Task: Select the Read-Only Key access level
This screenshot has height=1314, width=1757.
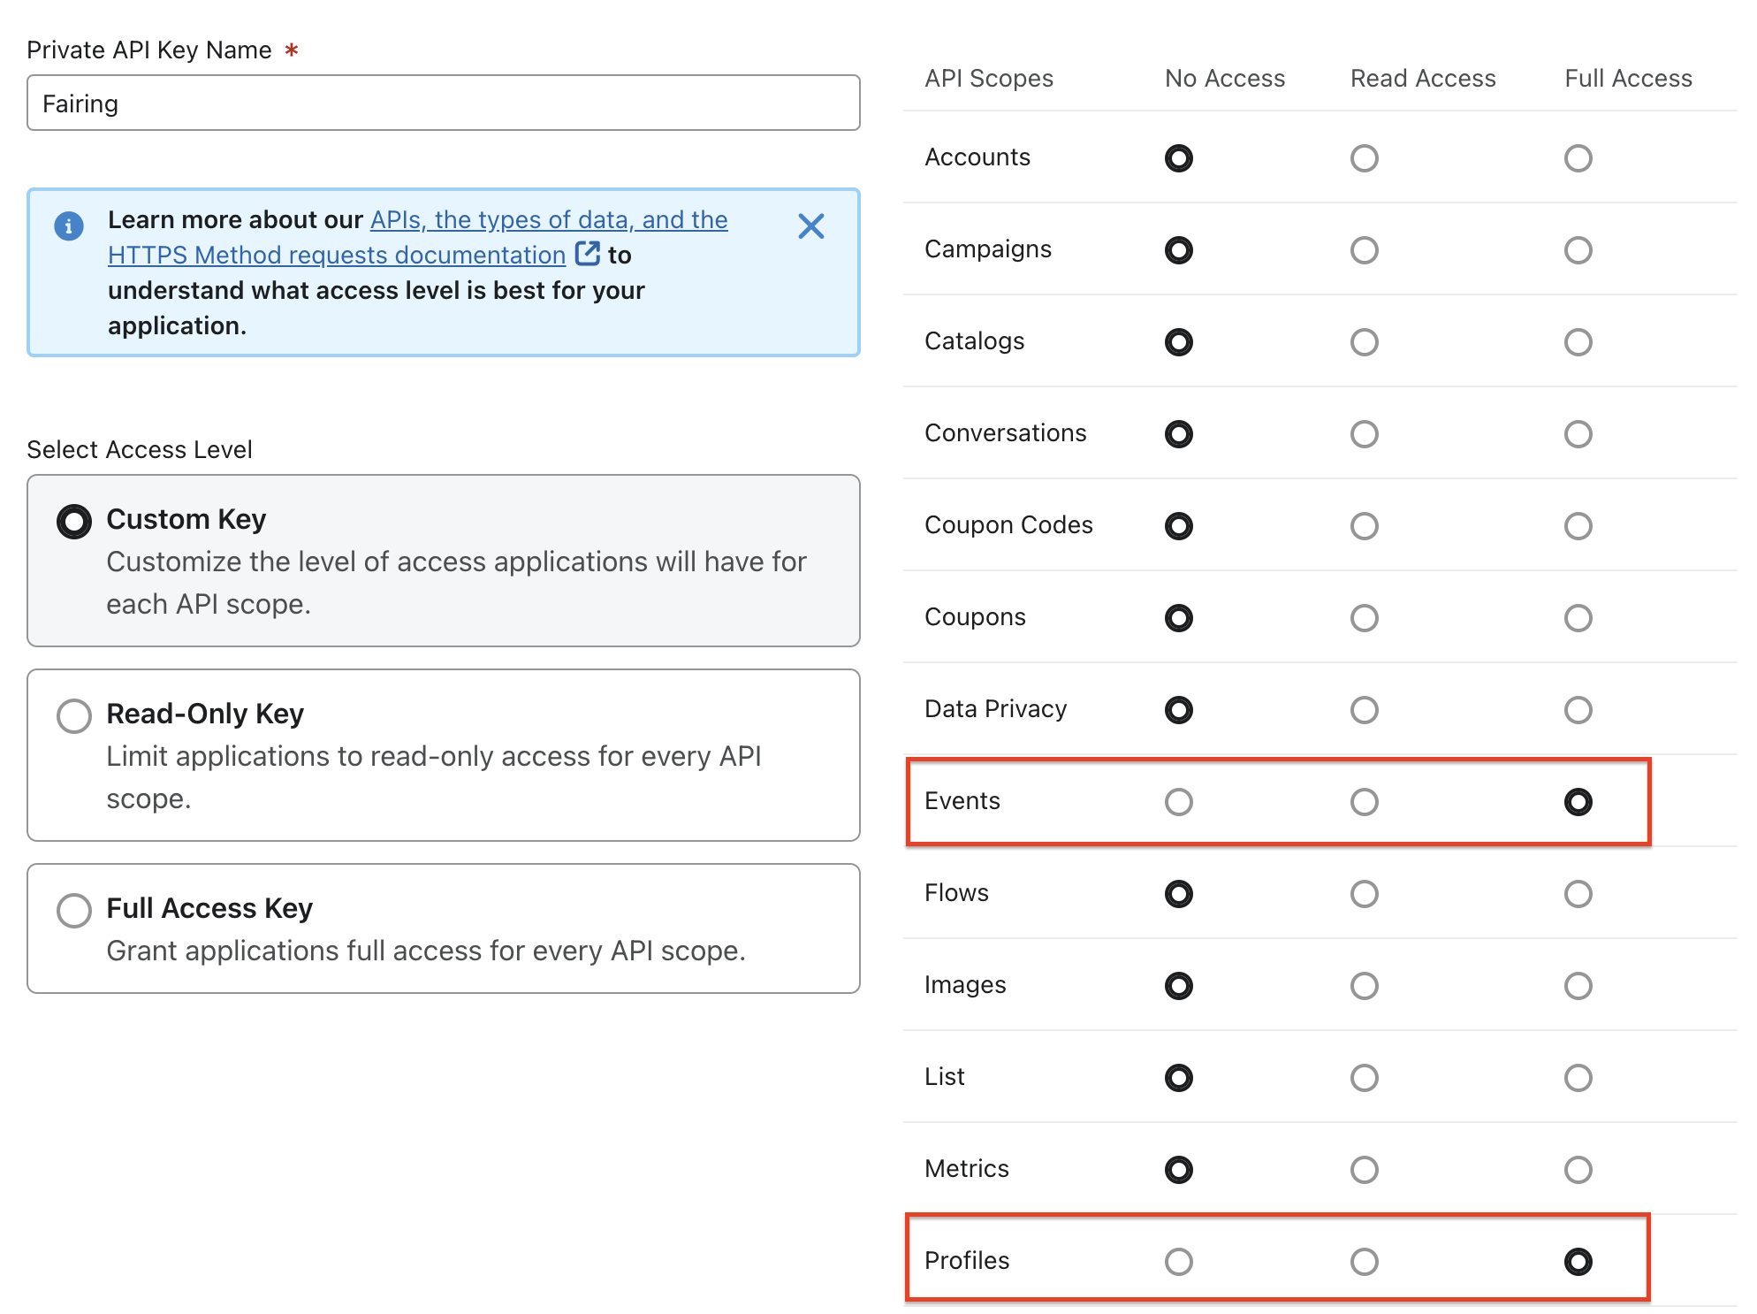Action: coord(74,715)
